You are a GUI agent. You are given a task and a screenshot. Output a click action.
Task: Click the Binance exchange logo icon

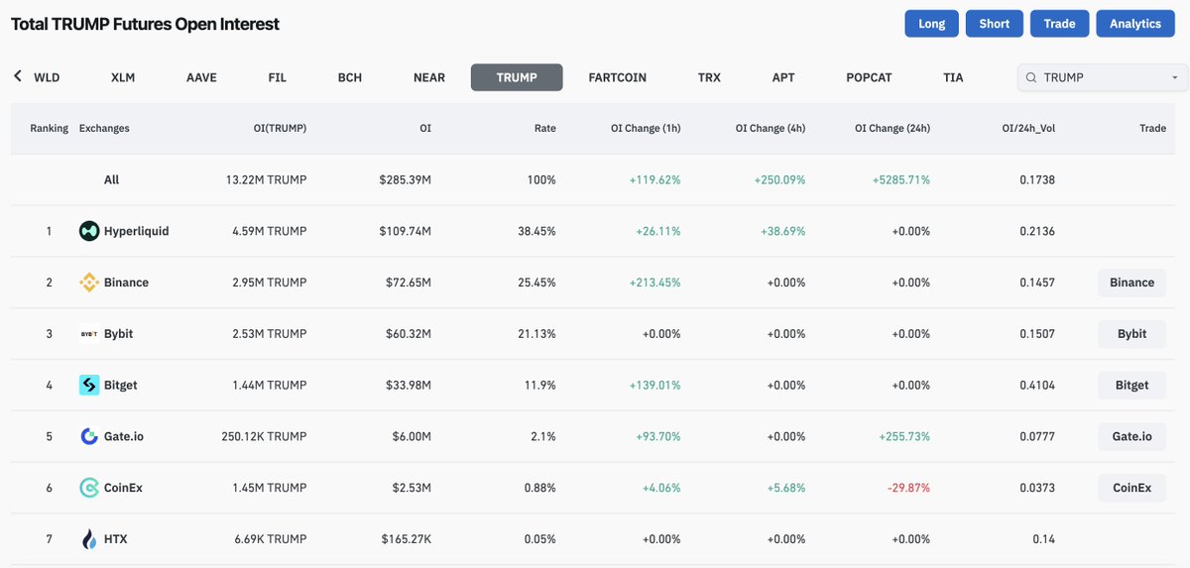point(89,283)
